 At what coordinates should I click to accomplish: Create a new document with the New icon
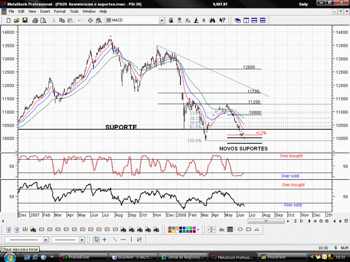pyautogui.click(x=8, y=20)
